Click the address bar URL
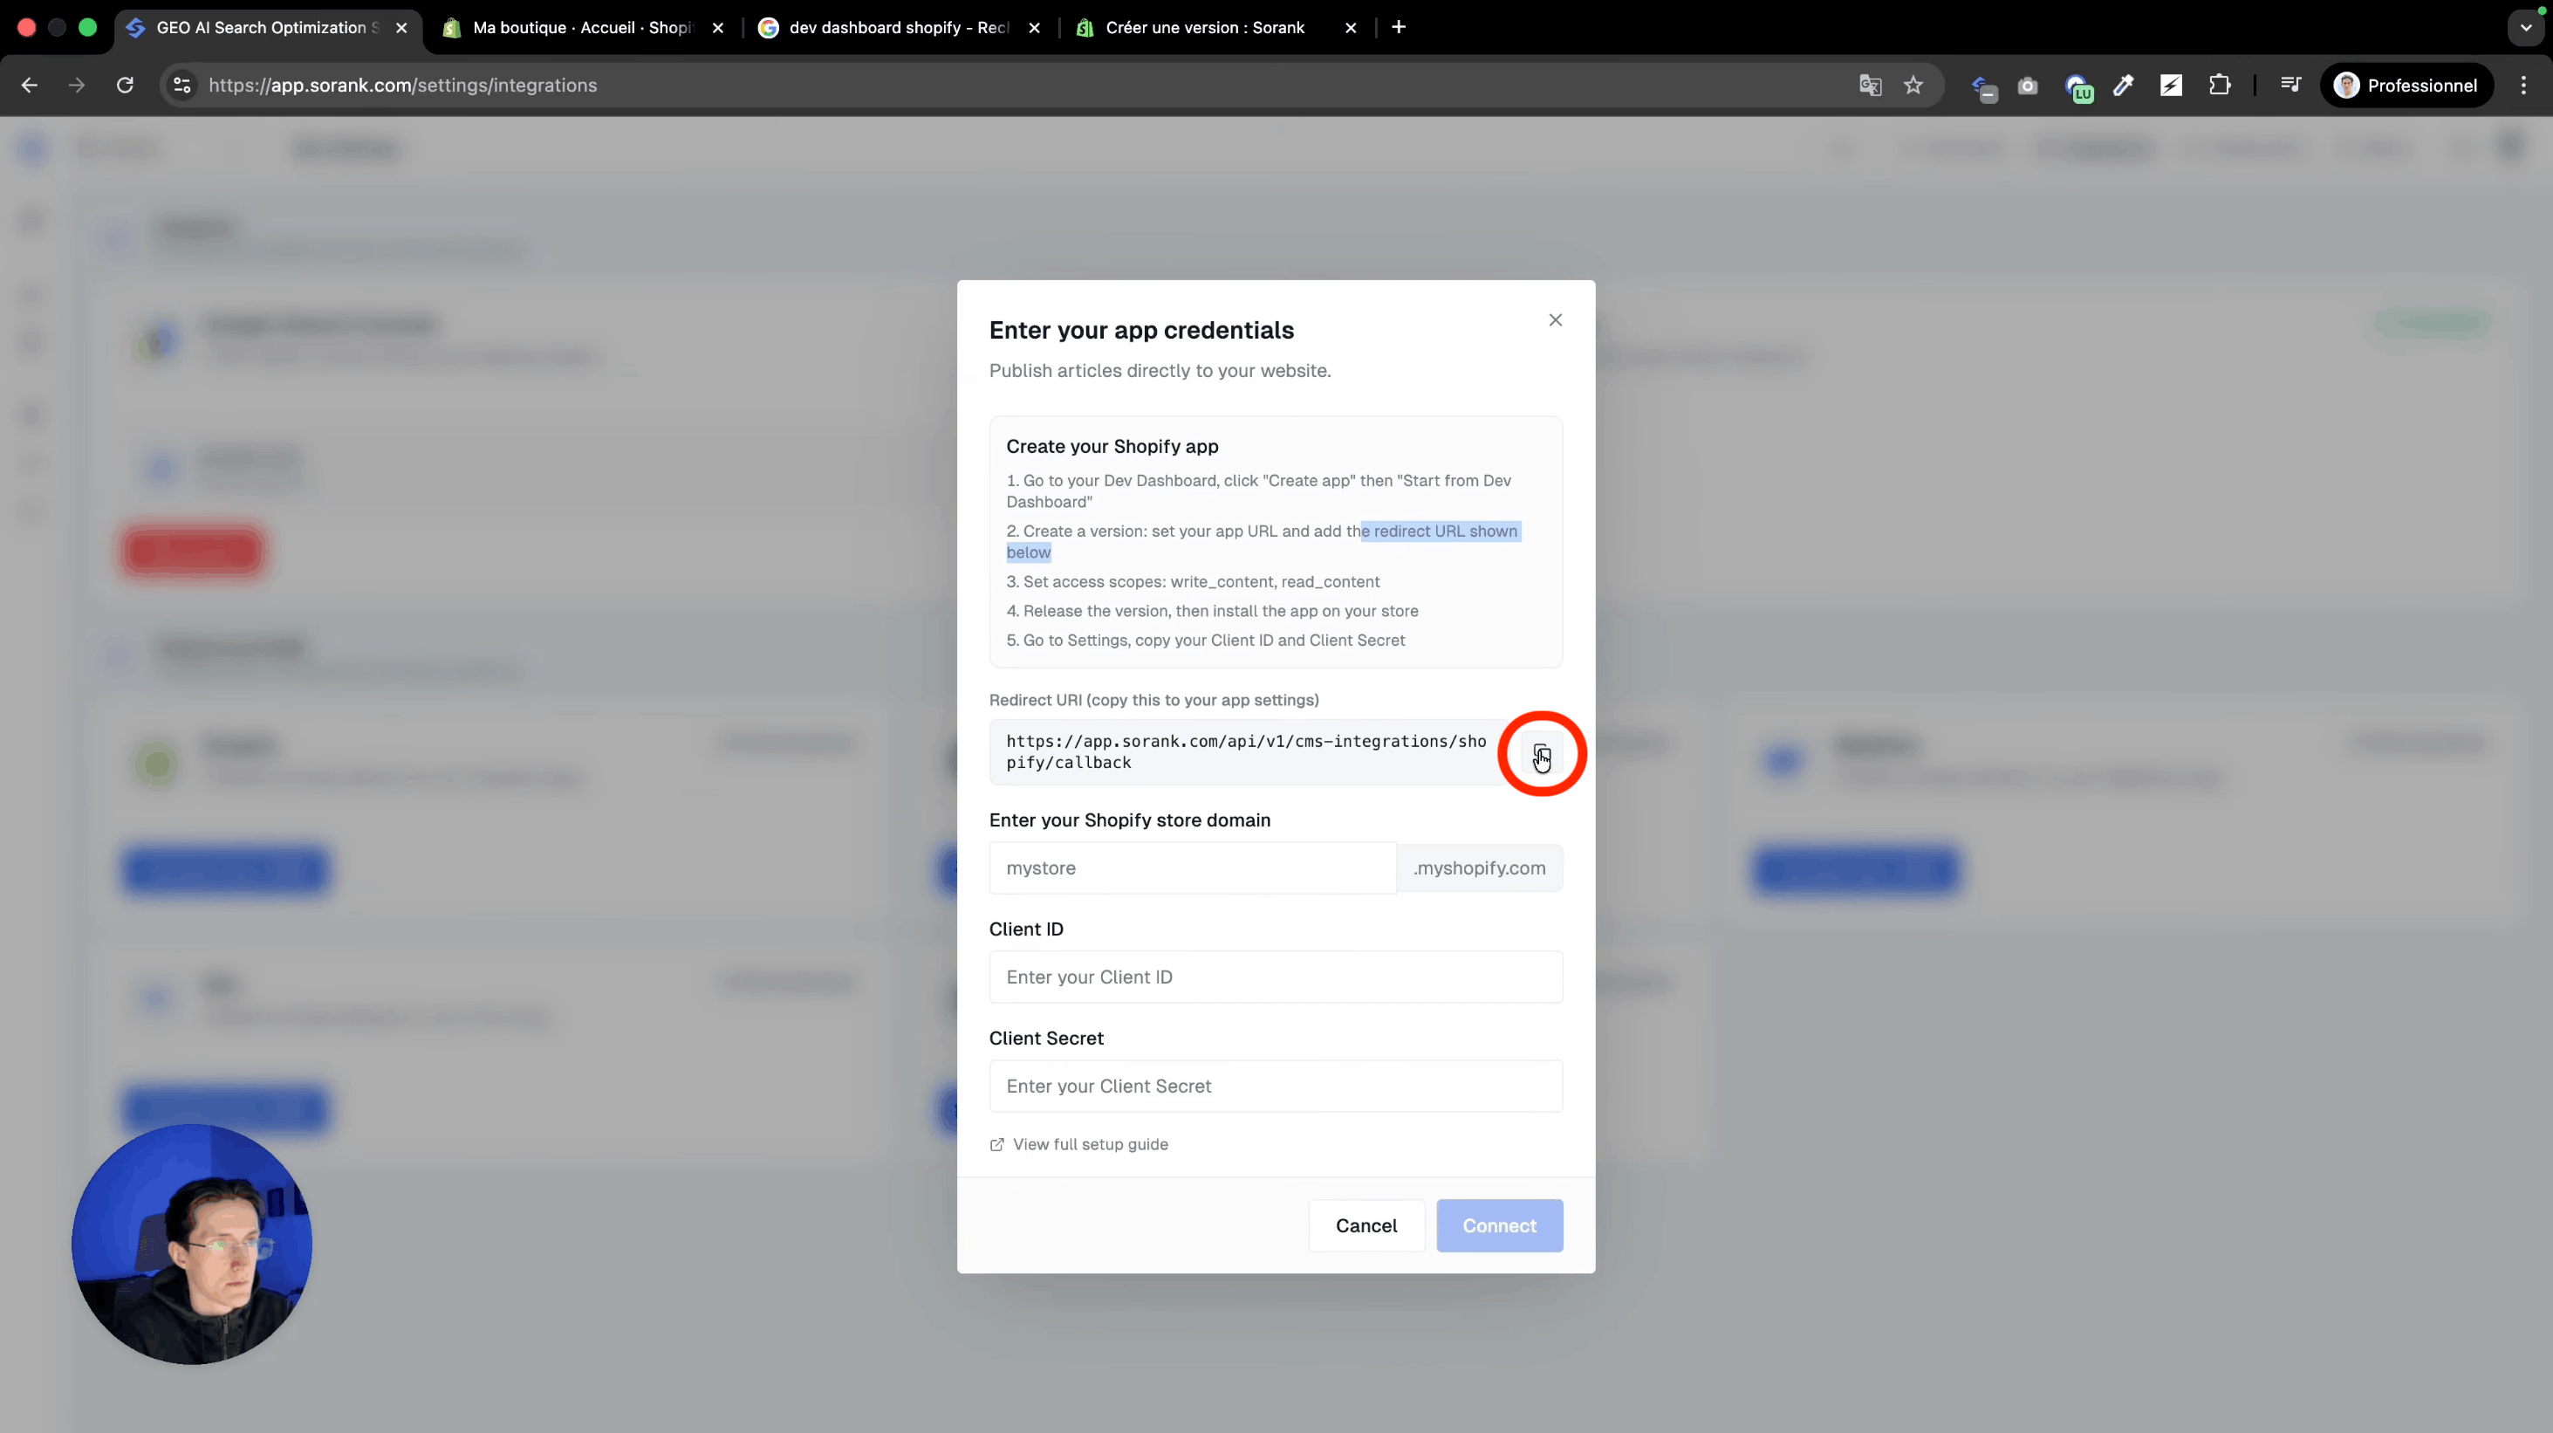 (x=402, y=86)
